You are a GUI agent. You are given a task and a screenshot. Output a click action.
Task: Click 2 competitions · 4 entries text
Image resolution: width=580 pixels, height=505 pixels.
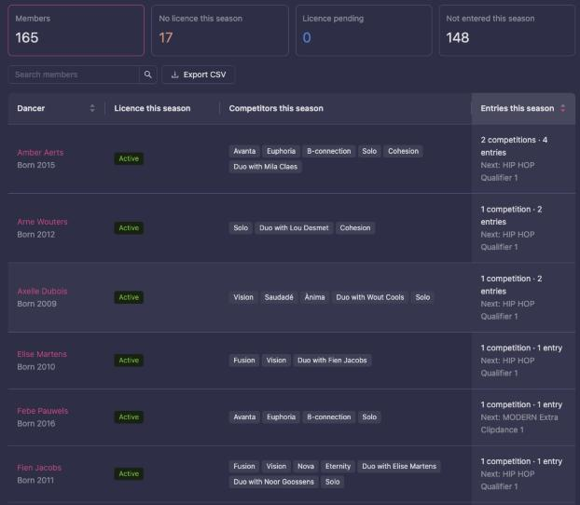point(514,146)
